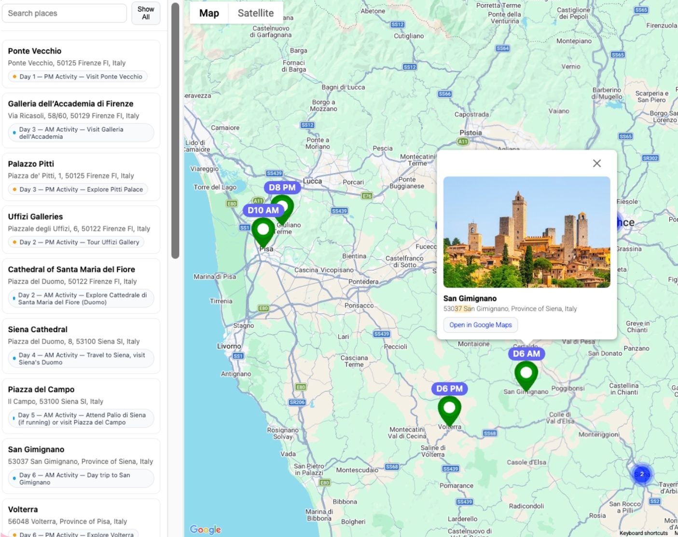Click the D6 PM label badge
This screenshot has height=537, width=678.
(449, 389)
